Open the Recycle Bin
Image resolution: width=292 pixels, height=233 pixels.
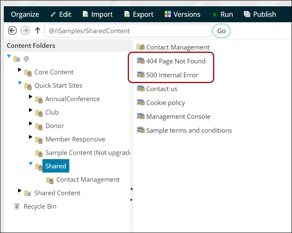tap(40, 207)
